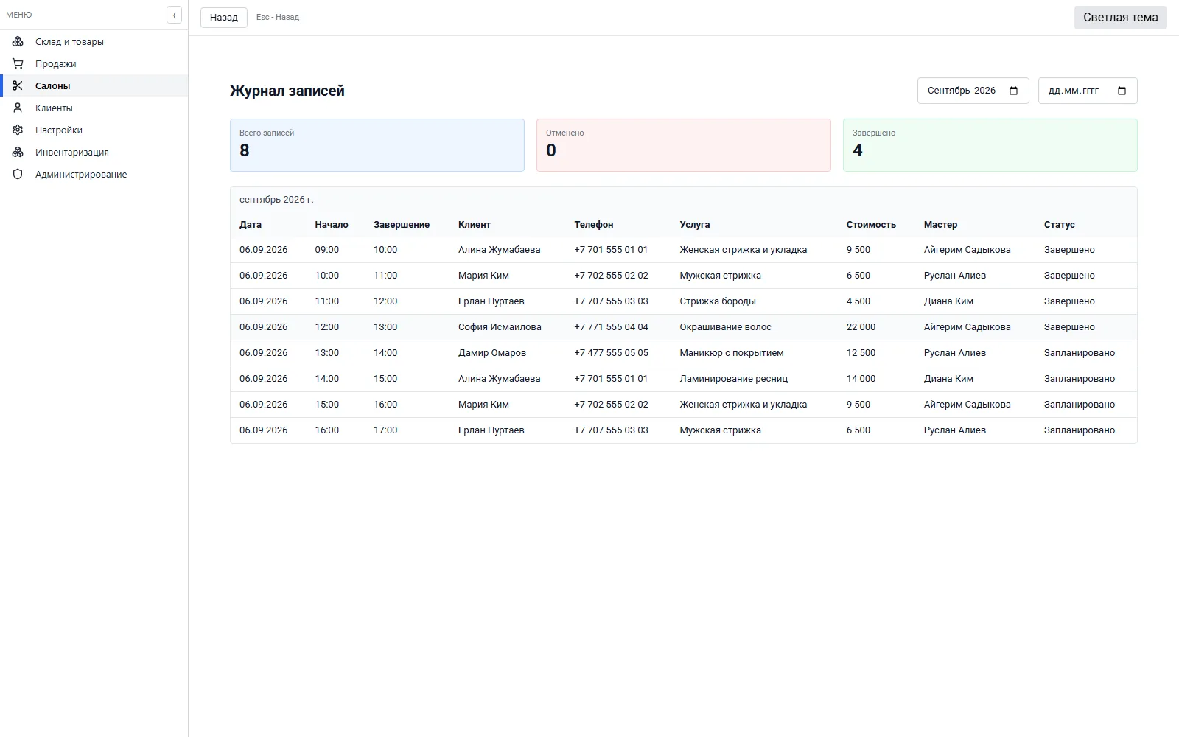Screen dimensions: 1179x737
Task: Click the сентябрь 2026 г. group label
Action: [x=276, y=200]
